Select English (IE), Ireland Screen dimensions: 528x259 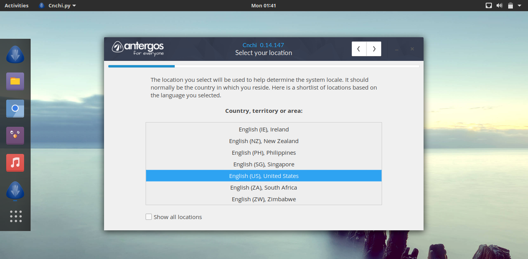264,129
